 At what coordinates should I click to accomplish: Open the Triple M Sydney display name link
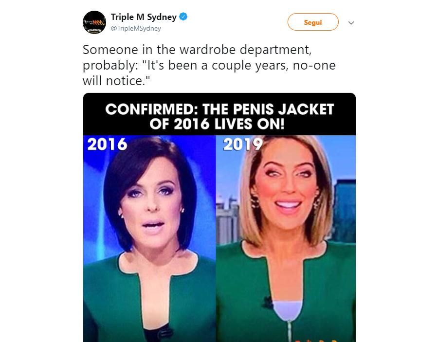click(144, 17)
